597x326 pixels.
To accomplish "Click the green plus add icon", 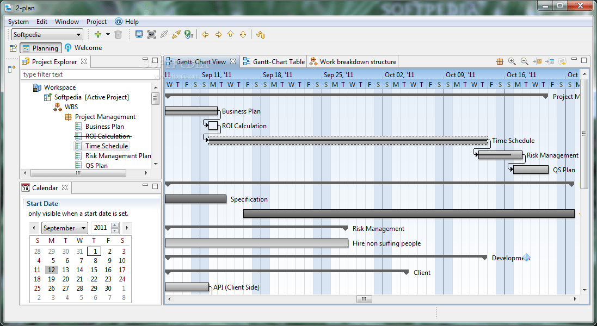I will point(98,34).
